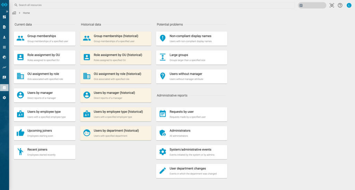Open the dashboard icon in sidebar
The width and height of the screenshot is (355, 190).
tap(4, 17)
